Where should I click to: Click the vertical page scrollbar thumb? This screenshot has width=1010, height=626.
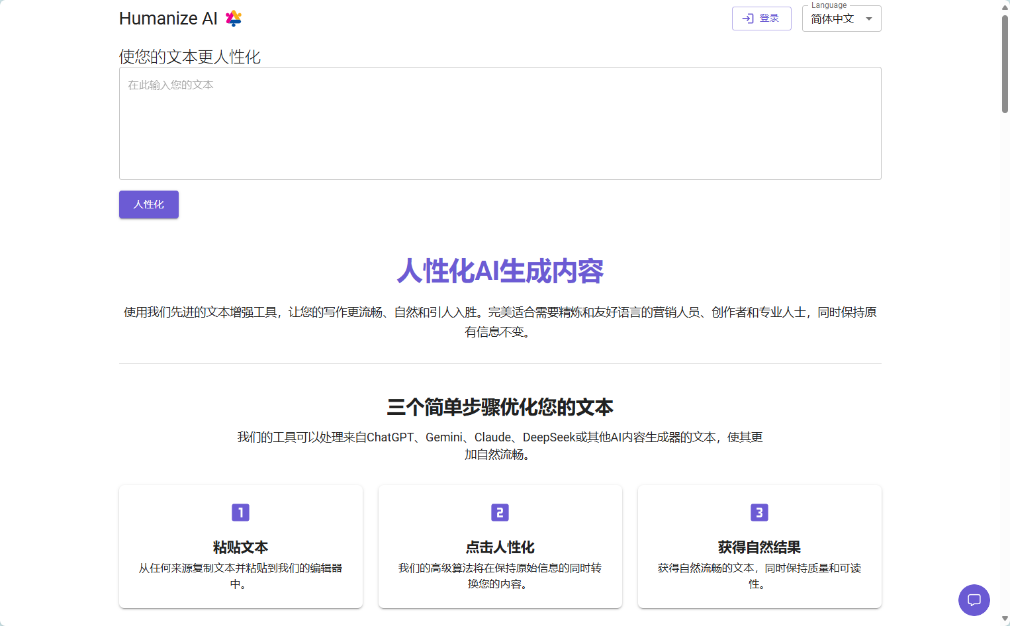[1005, 64]
